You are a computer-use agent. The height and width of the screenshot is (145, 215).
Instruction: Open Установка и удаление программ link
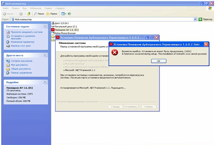pyautogui.click(x=23, y=37)
